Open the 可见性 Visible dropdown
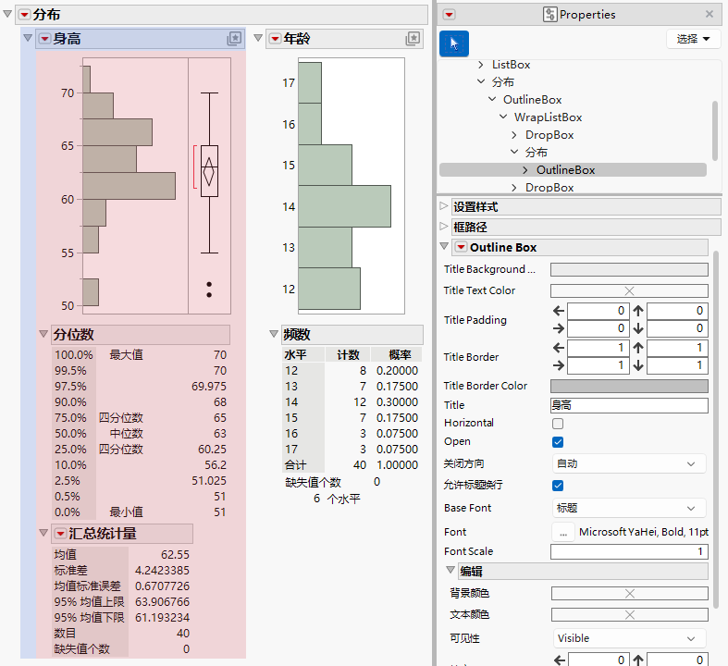The width and height of the screenshot is (728, 666). [630, 638]
